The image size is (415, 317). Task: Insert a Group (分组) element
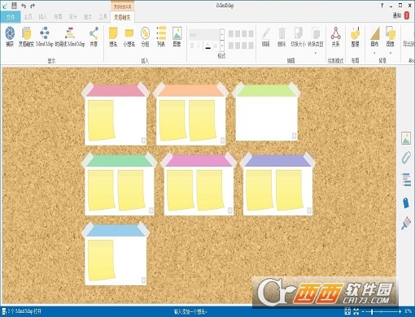point(145,33)
